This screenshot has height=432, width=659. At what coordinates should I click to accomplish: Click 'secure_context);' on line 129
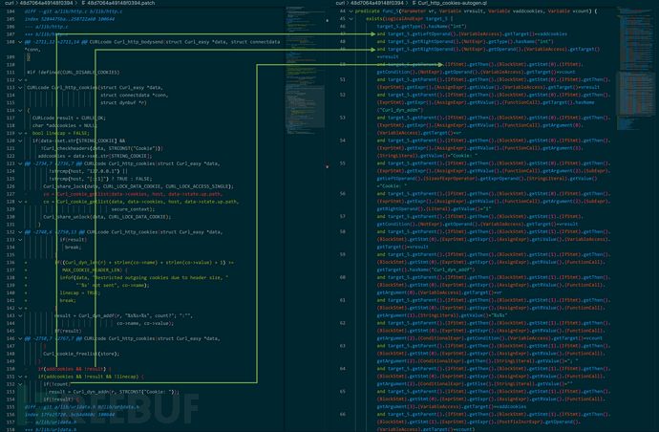pos(133,209)
